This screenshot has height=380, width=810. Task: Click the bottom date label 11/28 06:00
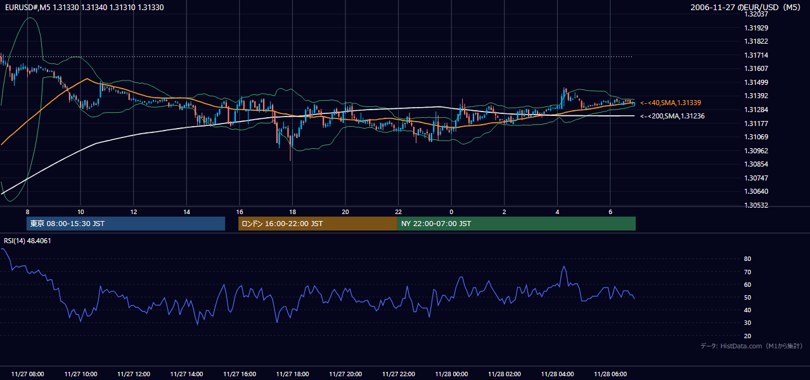[x=610, y=374]
